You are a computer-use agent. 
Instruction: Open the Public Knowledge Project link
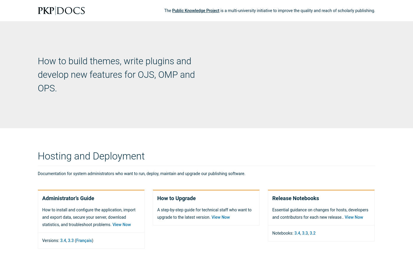[x=196, y=11]
